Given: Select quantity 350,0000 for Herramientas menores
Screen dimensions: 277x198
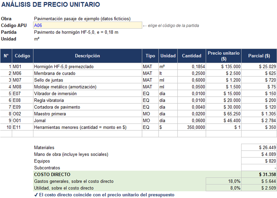Looking at the screenshot, I should [191, 127].
